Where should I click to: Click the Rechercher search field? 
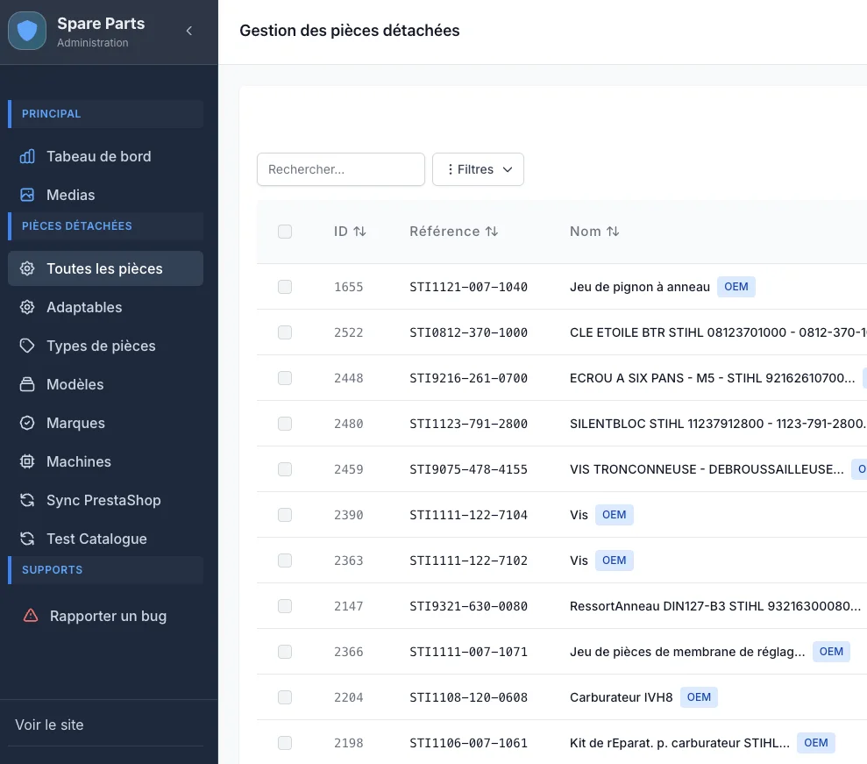click(340, 169)
